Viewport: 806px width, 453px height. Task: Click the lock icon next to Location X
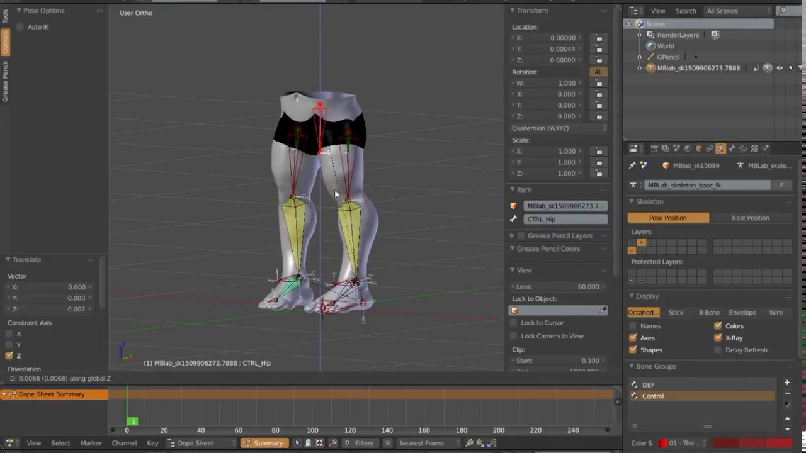click(x=598, y=38)
